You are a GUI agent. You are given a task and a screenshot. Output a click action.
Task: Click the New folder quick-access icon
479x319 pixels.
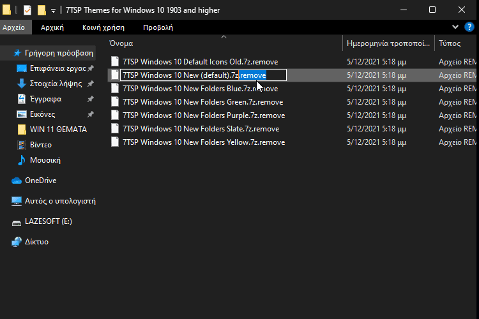click(42, 10)
